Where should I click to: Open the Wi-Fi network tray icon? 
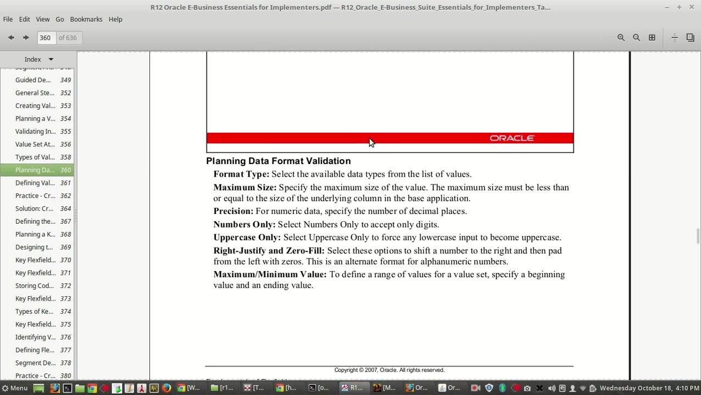click(x=583, y=388)
